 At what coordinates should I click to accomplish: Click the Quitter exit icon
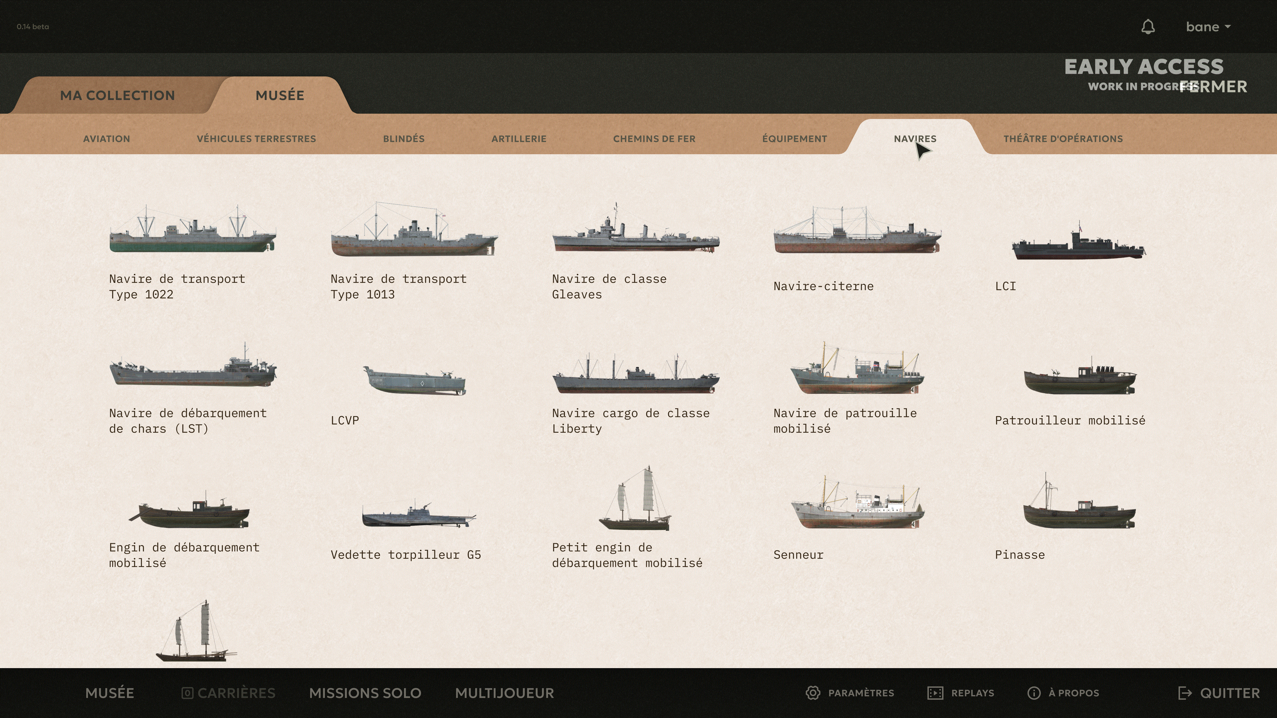coord(1185,693)
